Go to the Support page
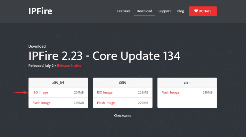Screen dimensions: 246x137 pyautogui.click(x=165, y=11)
